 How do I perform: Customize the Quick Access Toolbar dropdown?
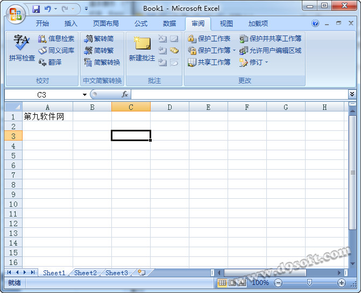pyautogui.click(x=86, y=9)
